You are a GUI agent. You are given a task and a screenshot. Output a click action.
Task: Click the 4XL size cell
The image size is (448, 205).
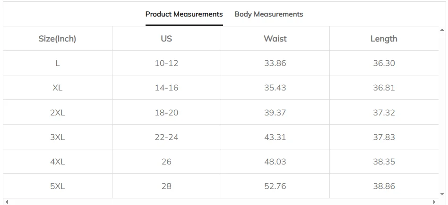(57, 162)
